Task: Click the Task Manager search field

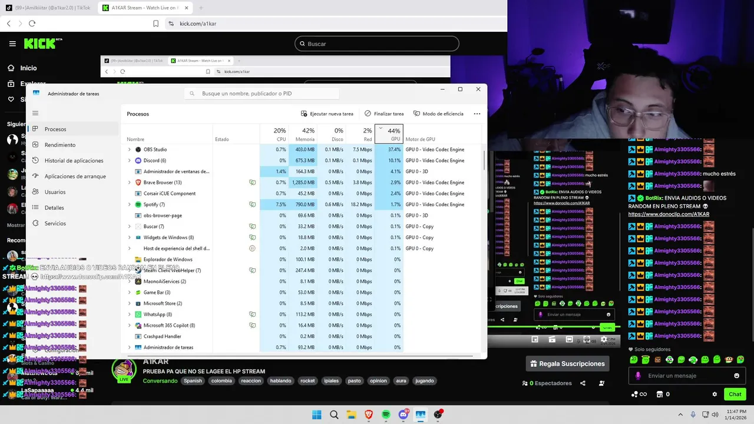Action: (262, 94)
